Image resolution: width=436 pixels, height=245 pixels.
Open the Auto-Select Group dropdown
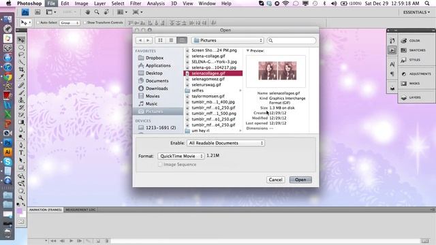[69, 22]
